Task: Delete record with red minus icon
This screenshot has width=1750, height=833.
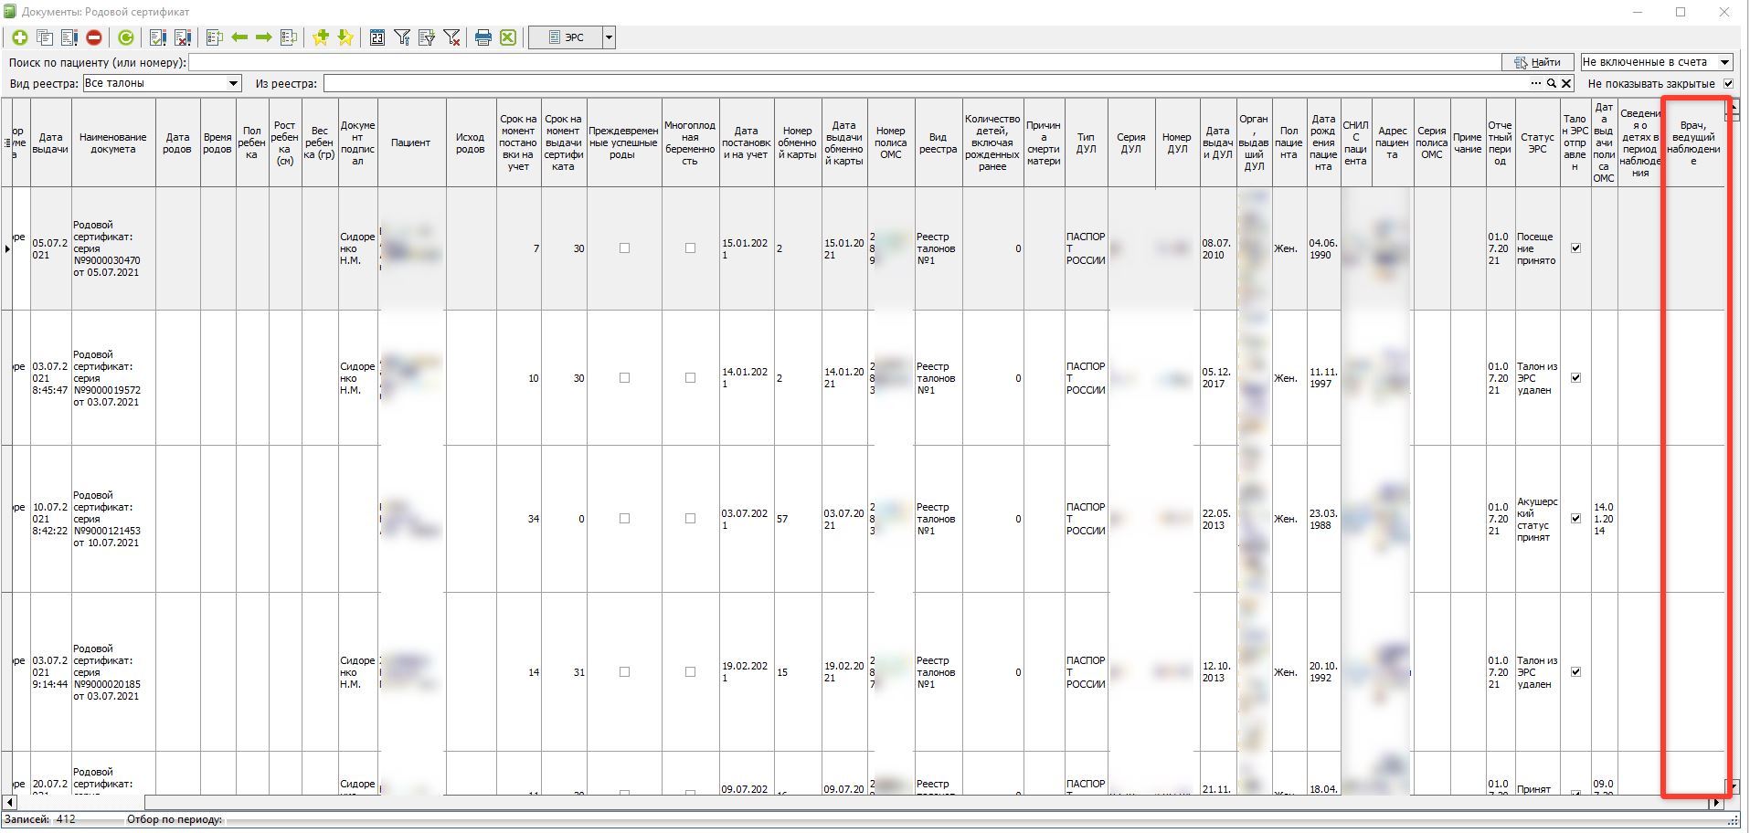Action: [x=93, y=37]
